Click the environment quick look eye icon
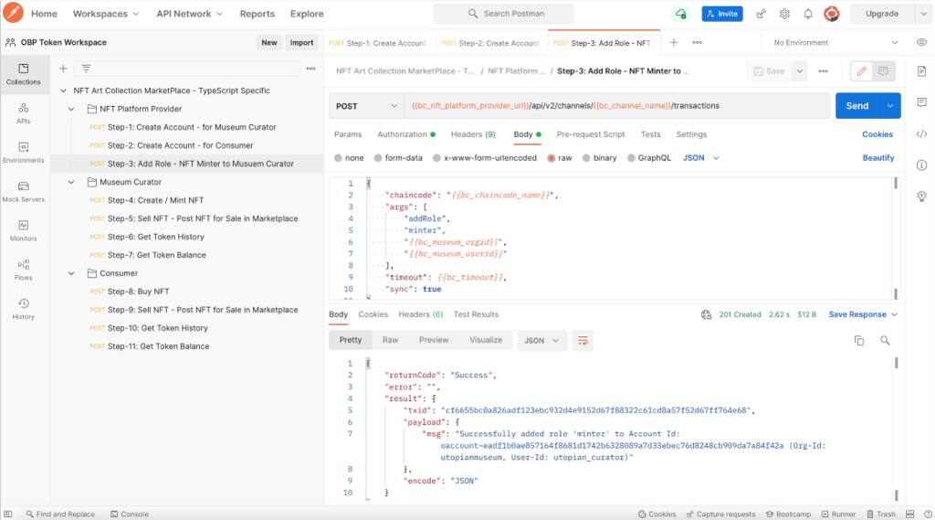Screen dimensions: 935x520 tap(921, 42)
